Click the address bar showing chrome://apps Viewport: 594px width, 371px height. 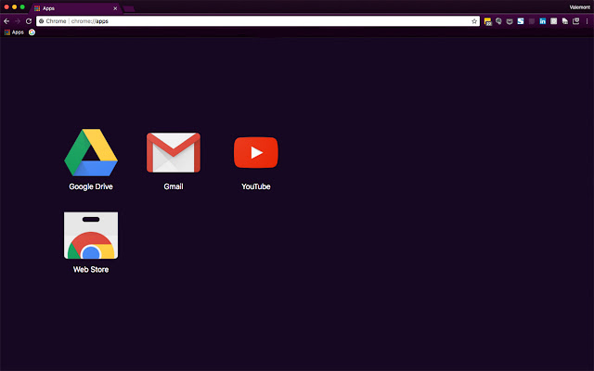pos(258,21)
